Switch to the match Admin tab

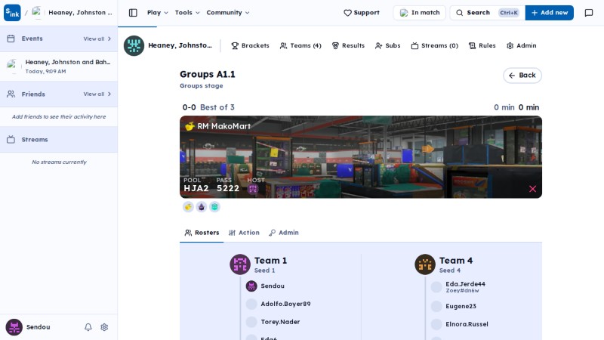[284, 233]
